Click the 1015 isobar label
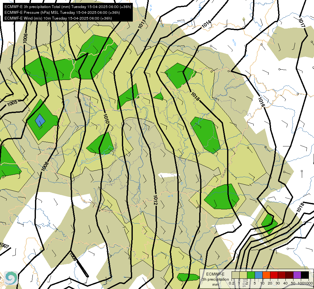314x289 pixels. click(195, 96)
